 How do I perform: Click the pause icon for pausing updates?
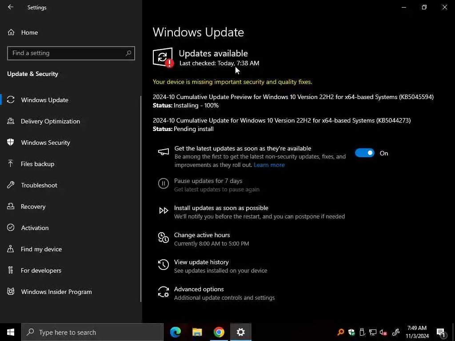coord(164,183)
